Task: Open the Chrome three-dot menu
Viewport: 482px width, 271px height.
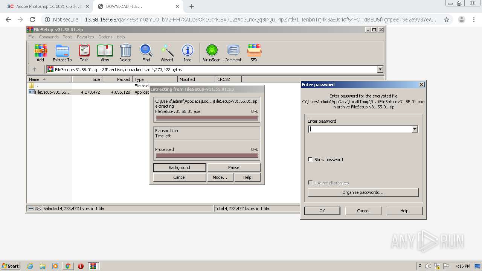Action: click(474, 20)
